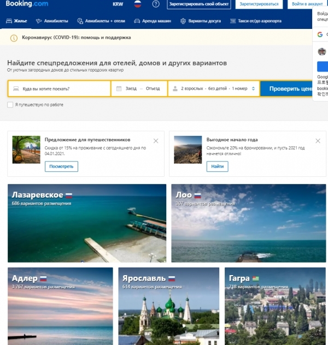Click '686 вариантов размещения' text
The image size is (328, 345).
[42, 204]
